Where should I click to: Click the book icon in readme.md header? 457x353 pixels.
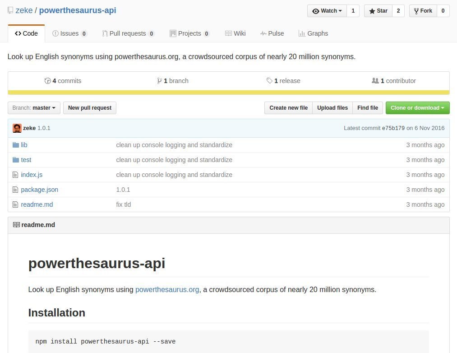click(16, 225)
